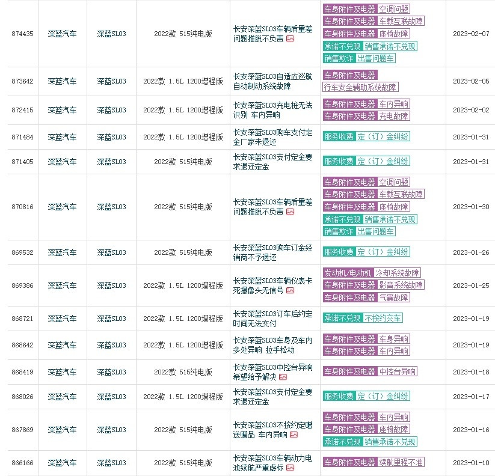Click complaint ID 868721
The width and height of the screenshot is (495, 476).
tap(22, 319)
